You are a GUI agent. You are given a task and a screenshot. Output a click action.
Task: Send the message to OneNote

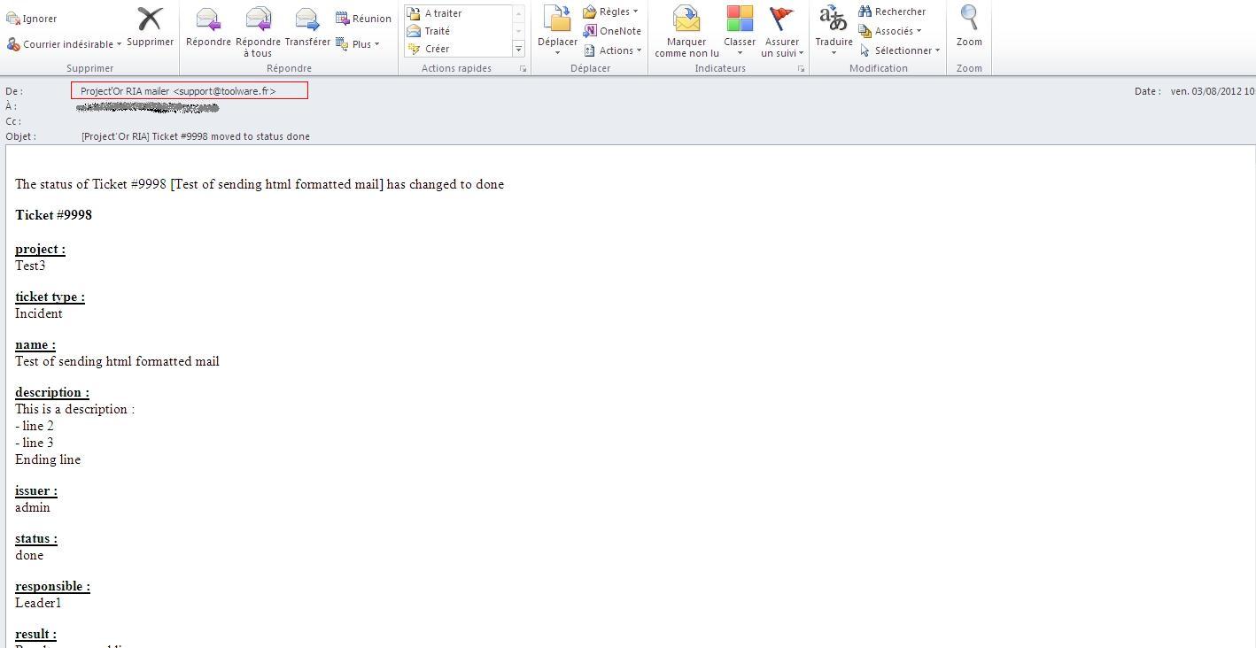612,31
